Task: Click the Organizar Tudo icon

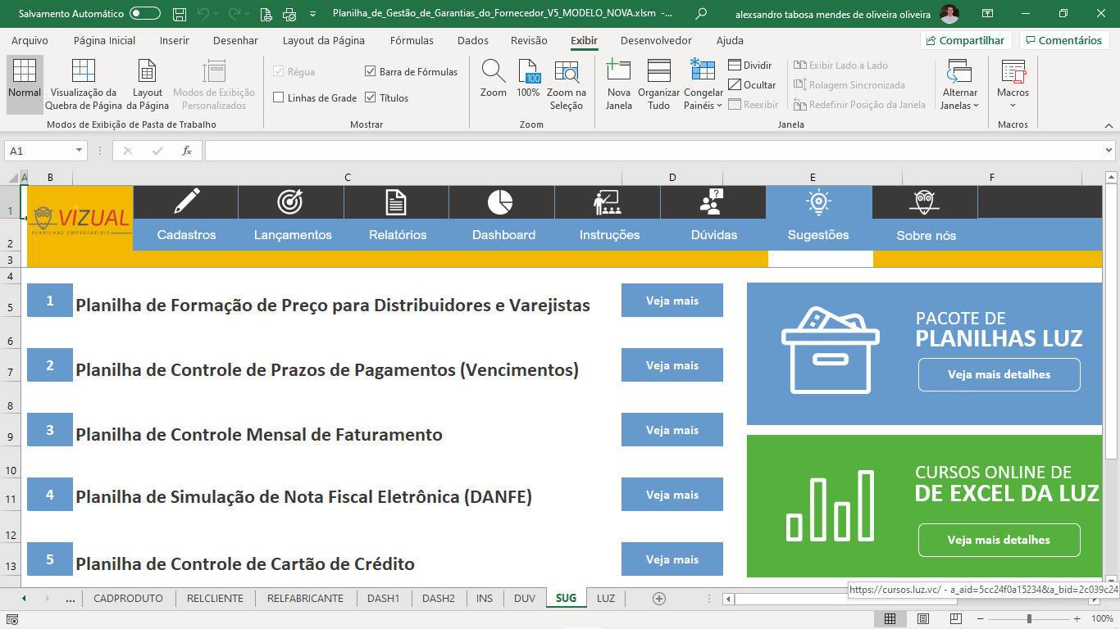Action: coord(658,73)
